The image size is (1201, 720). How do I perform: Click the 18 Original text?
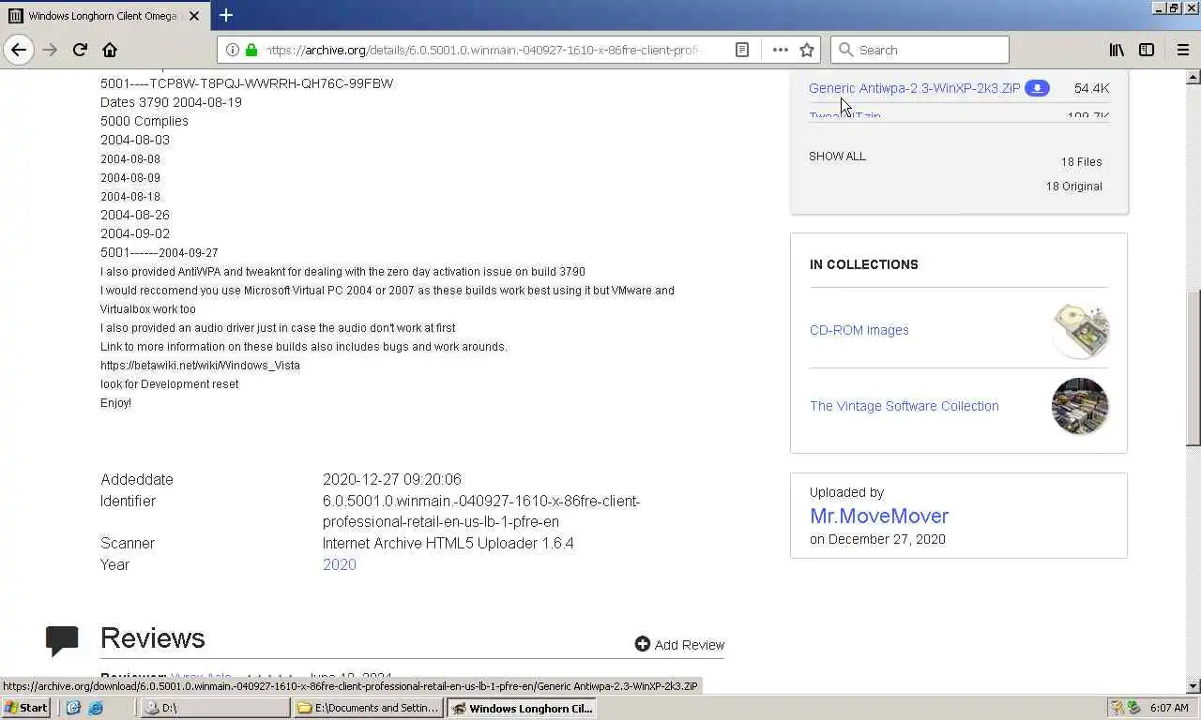(x=1073, y=187)
